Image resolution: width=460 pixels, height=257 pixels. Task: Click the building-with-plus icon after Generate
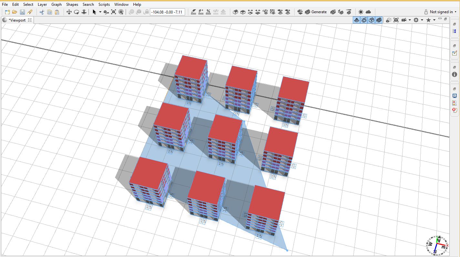point(333,12)
